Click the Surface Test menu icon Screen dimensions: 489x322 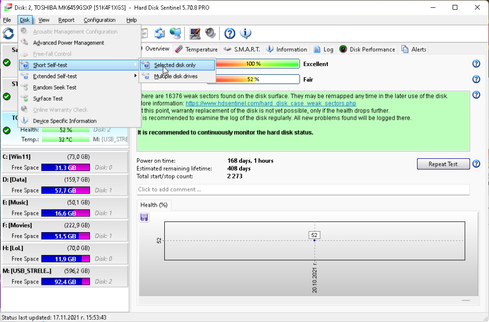click(24, 99)
